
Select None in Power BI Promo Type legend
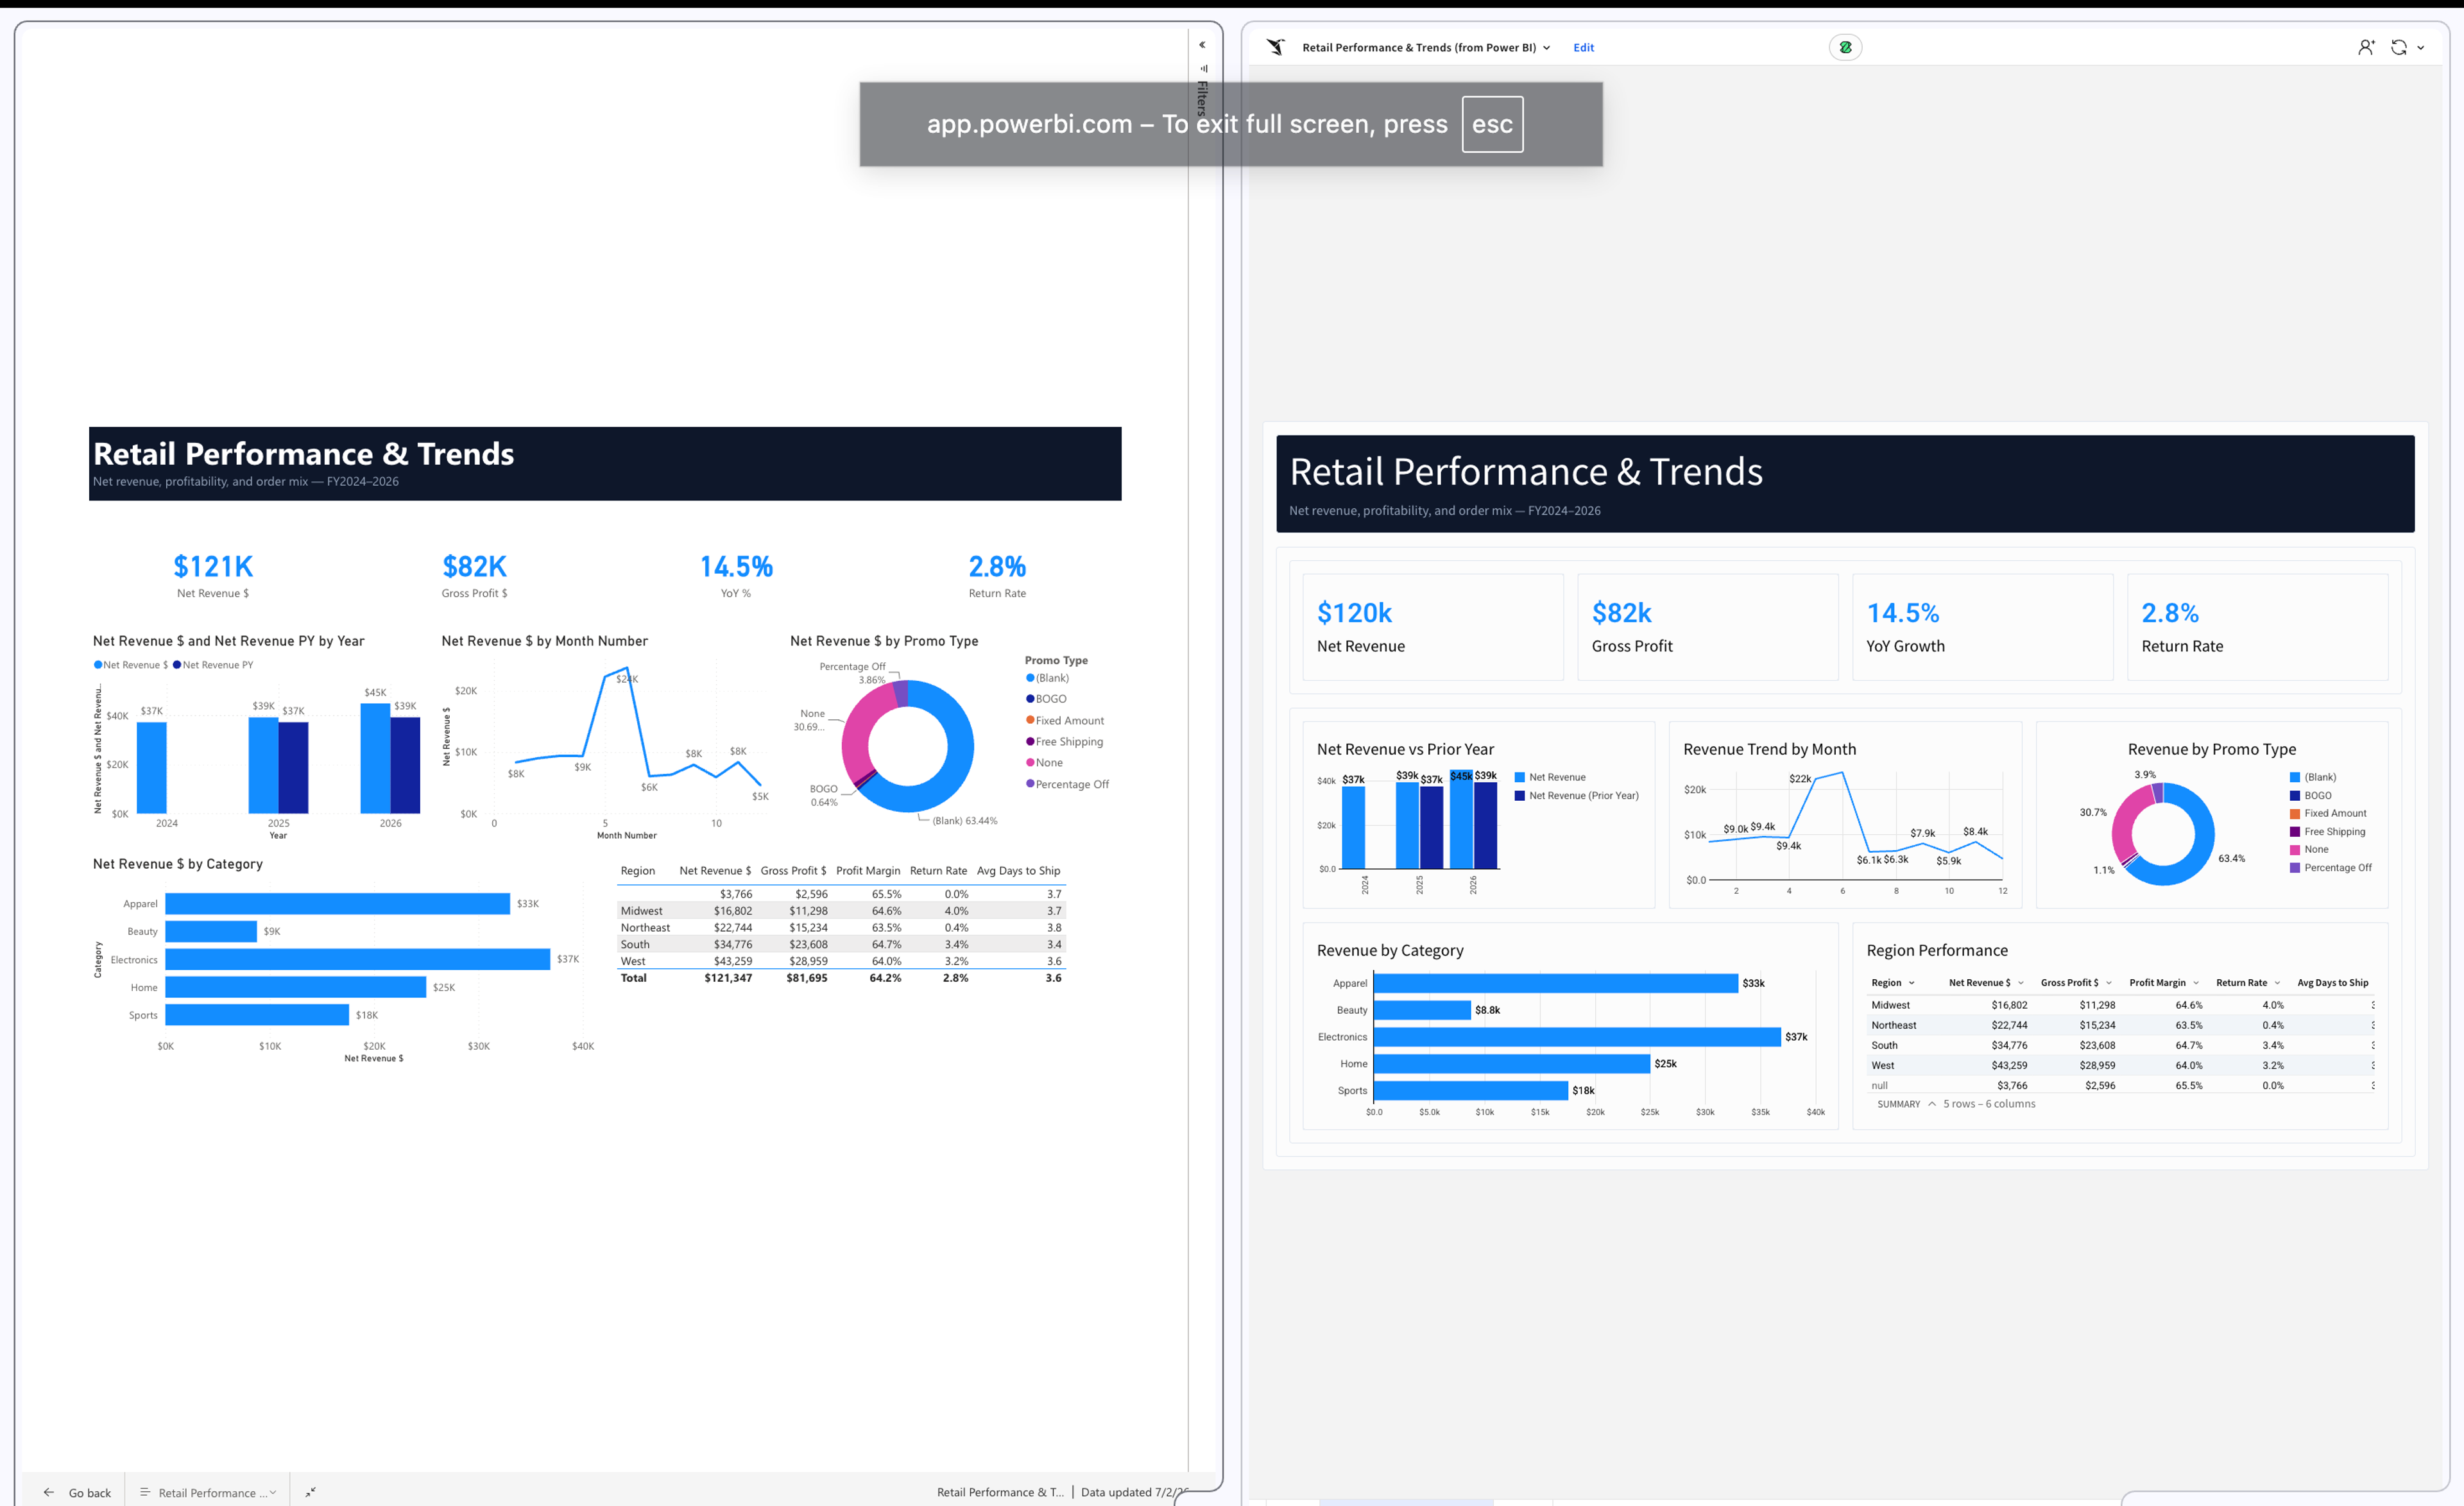click(x=1044, y=763)
